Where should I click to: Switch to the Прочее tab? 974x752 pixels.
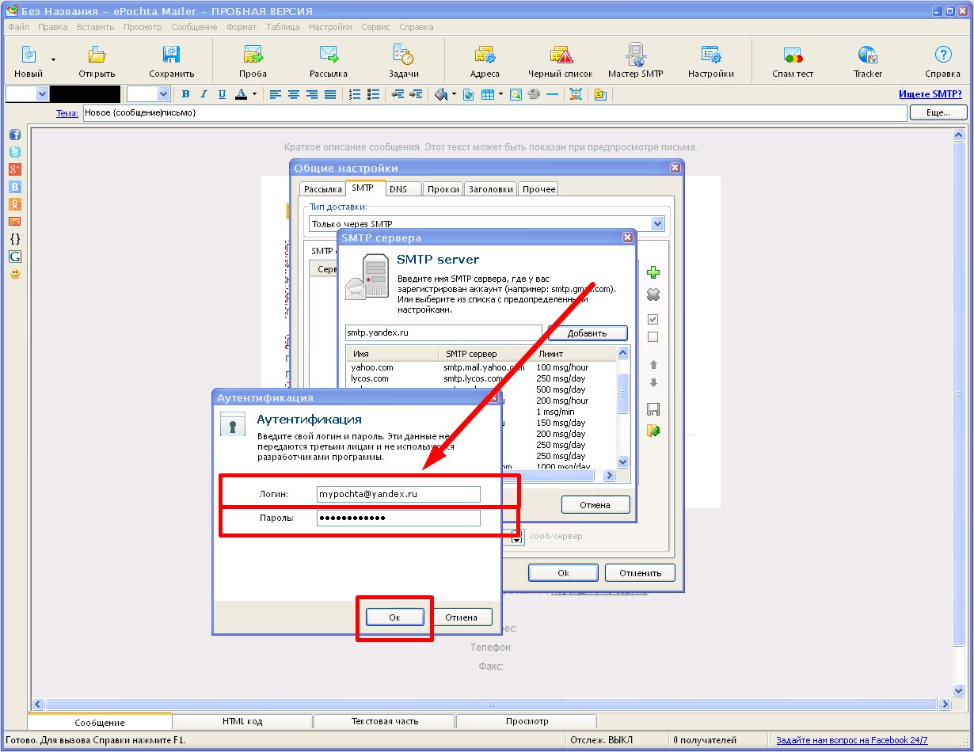coord(538,189)
